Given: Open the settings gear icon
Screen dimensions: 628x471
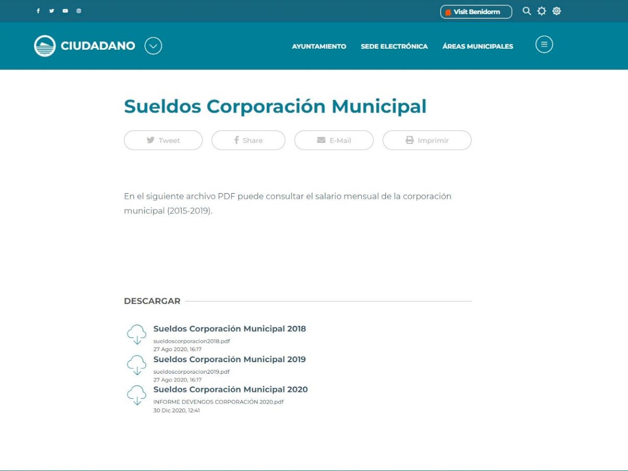Looking at the screenshot, I should [x=557, y=11].
